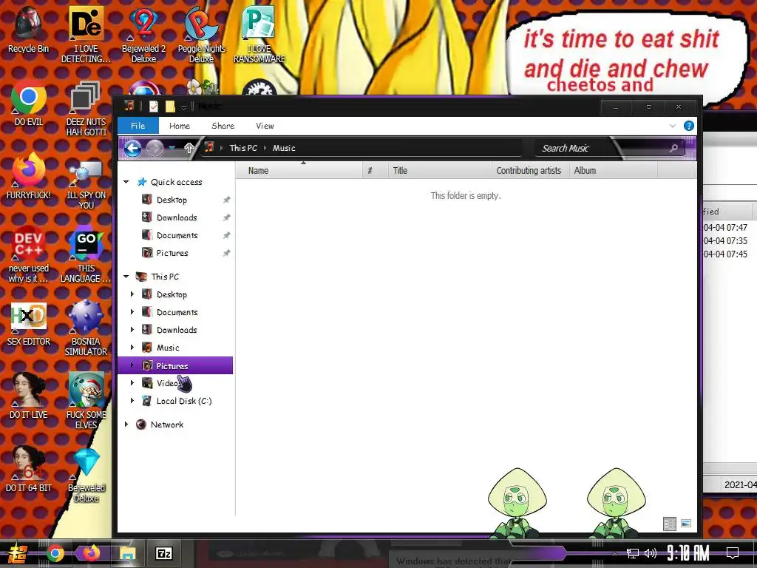This screenshot has height=568, width=757.
Task: Launch the Bejeweled Deluxe diamond shortcut
Action: click(x=86, y=475)
